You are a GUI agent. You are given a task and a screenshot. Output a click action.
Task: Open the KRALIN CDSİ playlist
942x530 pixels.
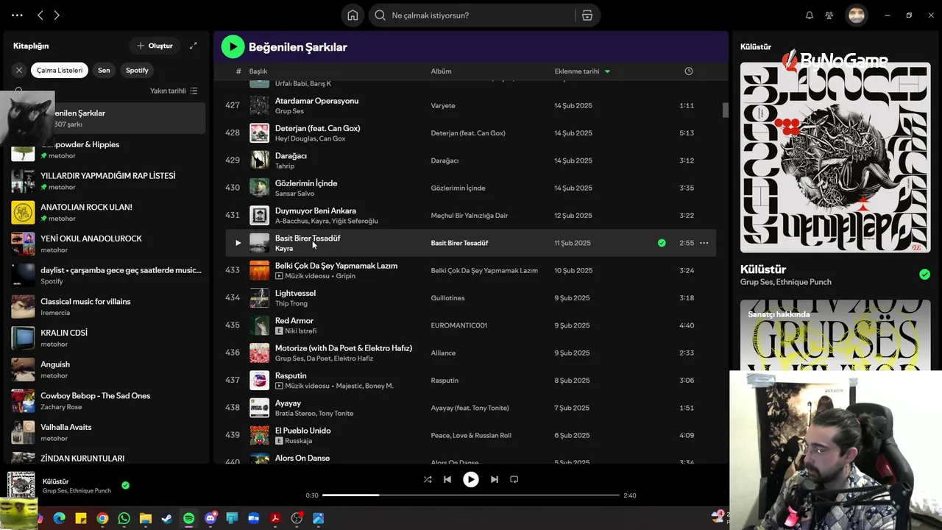coord(107,338)
